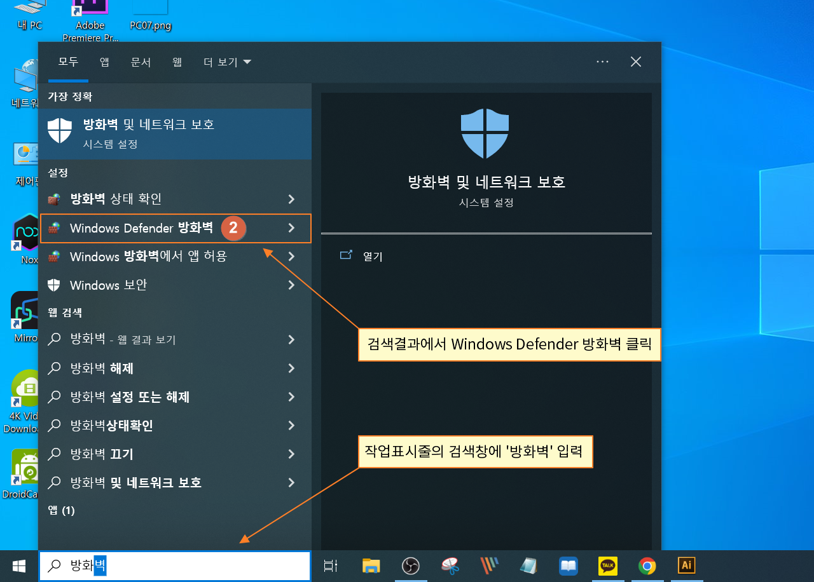
Task: Click the open icon next to 열기
Action: coord(346,255)
